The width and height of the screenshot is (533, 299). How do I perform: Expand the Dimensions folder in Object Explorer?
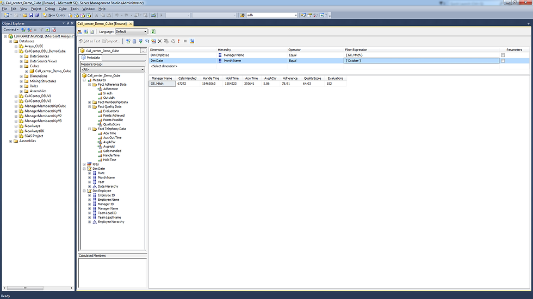coord(21,77)
